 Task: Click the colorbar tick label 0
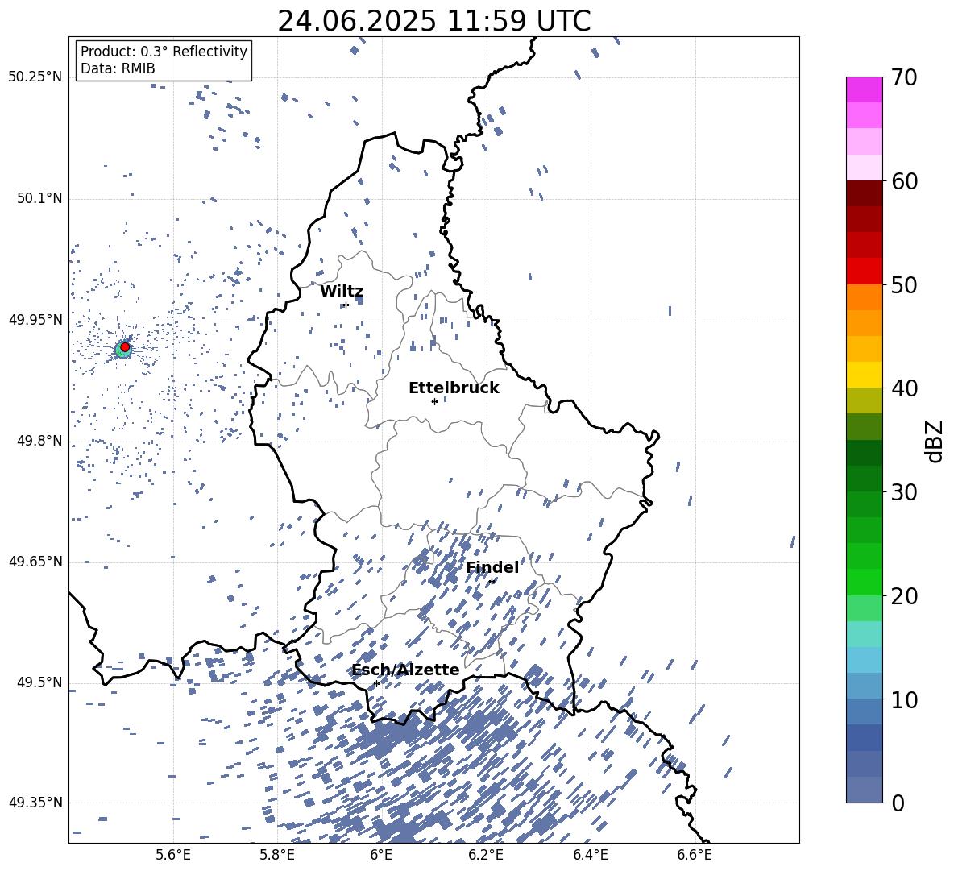point(898,803)
